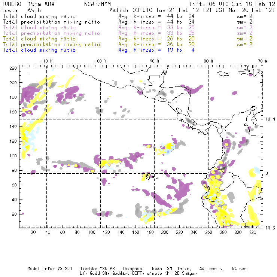
Task: Select the 'Fcst: 69 h' forecast hour text
Action: coord(21,10)
